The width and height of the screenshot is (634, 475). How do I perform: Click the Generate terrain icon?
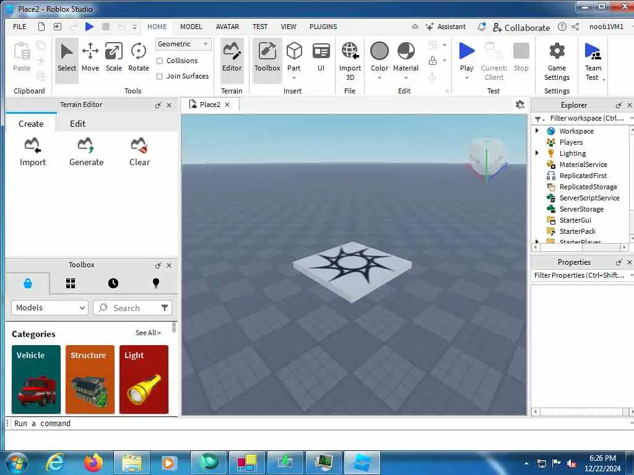coord(86,145)
